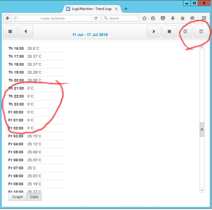Click the scrollbar up arrow
Viewport: 212px width, 210px height.
click(202, 47)
